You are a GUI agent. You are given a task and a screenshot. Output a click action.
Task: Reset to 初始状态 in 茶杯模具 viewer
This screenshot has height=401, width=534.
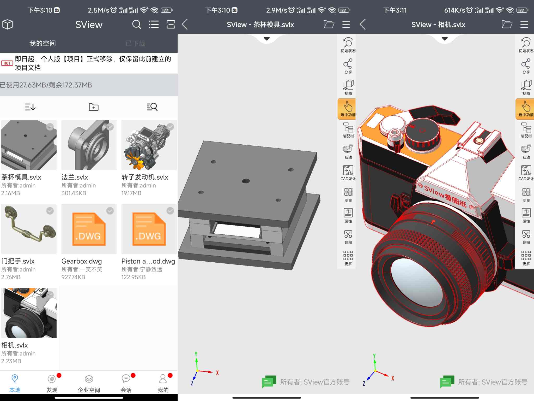click(348, 45)
